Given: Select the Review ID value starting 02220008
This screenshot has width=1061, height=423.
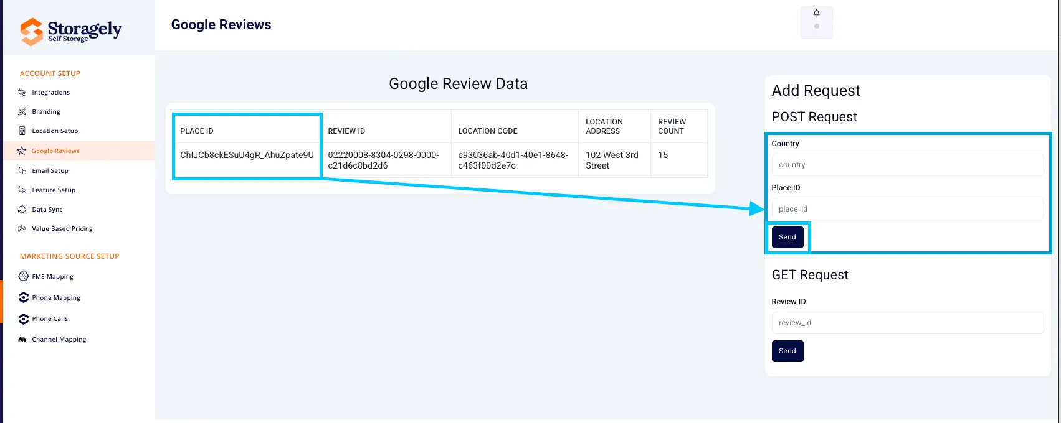Looking at the screenshot, I should (383, 160).
